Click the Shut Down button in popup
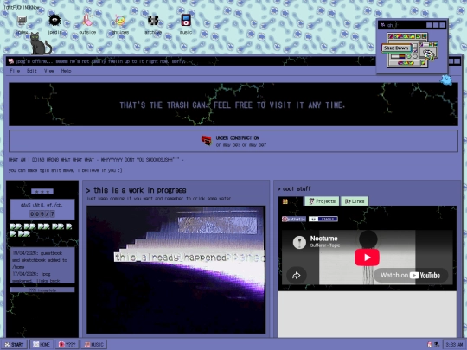 click(x=396, y=48)
